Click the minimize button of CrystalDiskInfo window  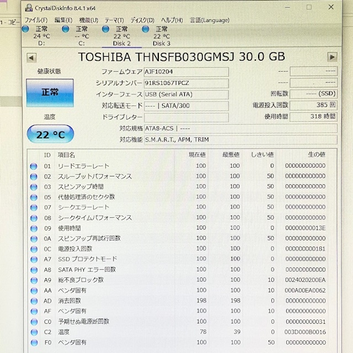click(287, 7)
